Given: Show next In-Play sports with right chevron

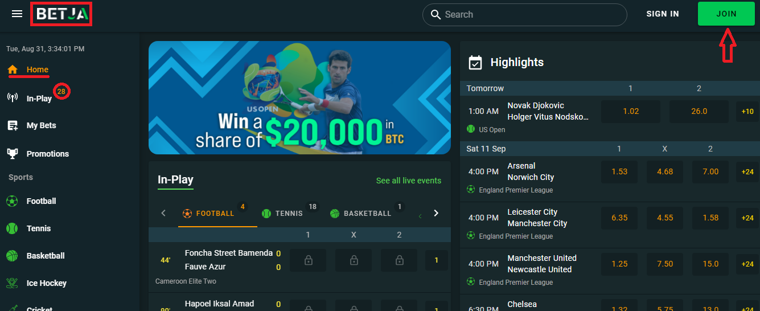Looking at the screenshot, I should (x=436, y=213).
